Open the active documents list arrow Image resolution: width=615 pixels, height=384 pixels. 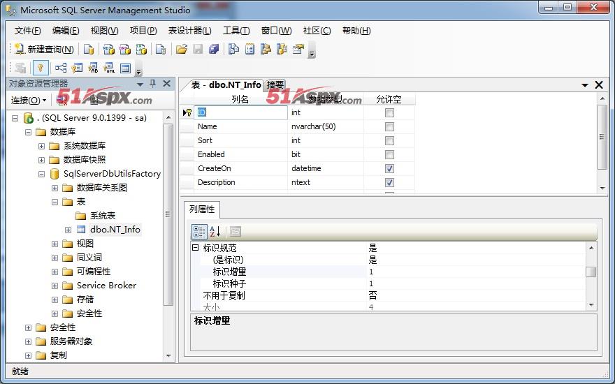pos(585,85)
